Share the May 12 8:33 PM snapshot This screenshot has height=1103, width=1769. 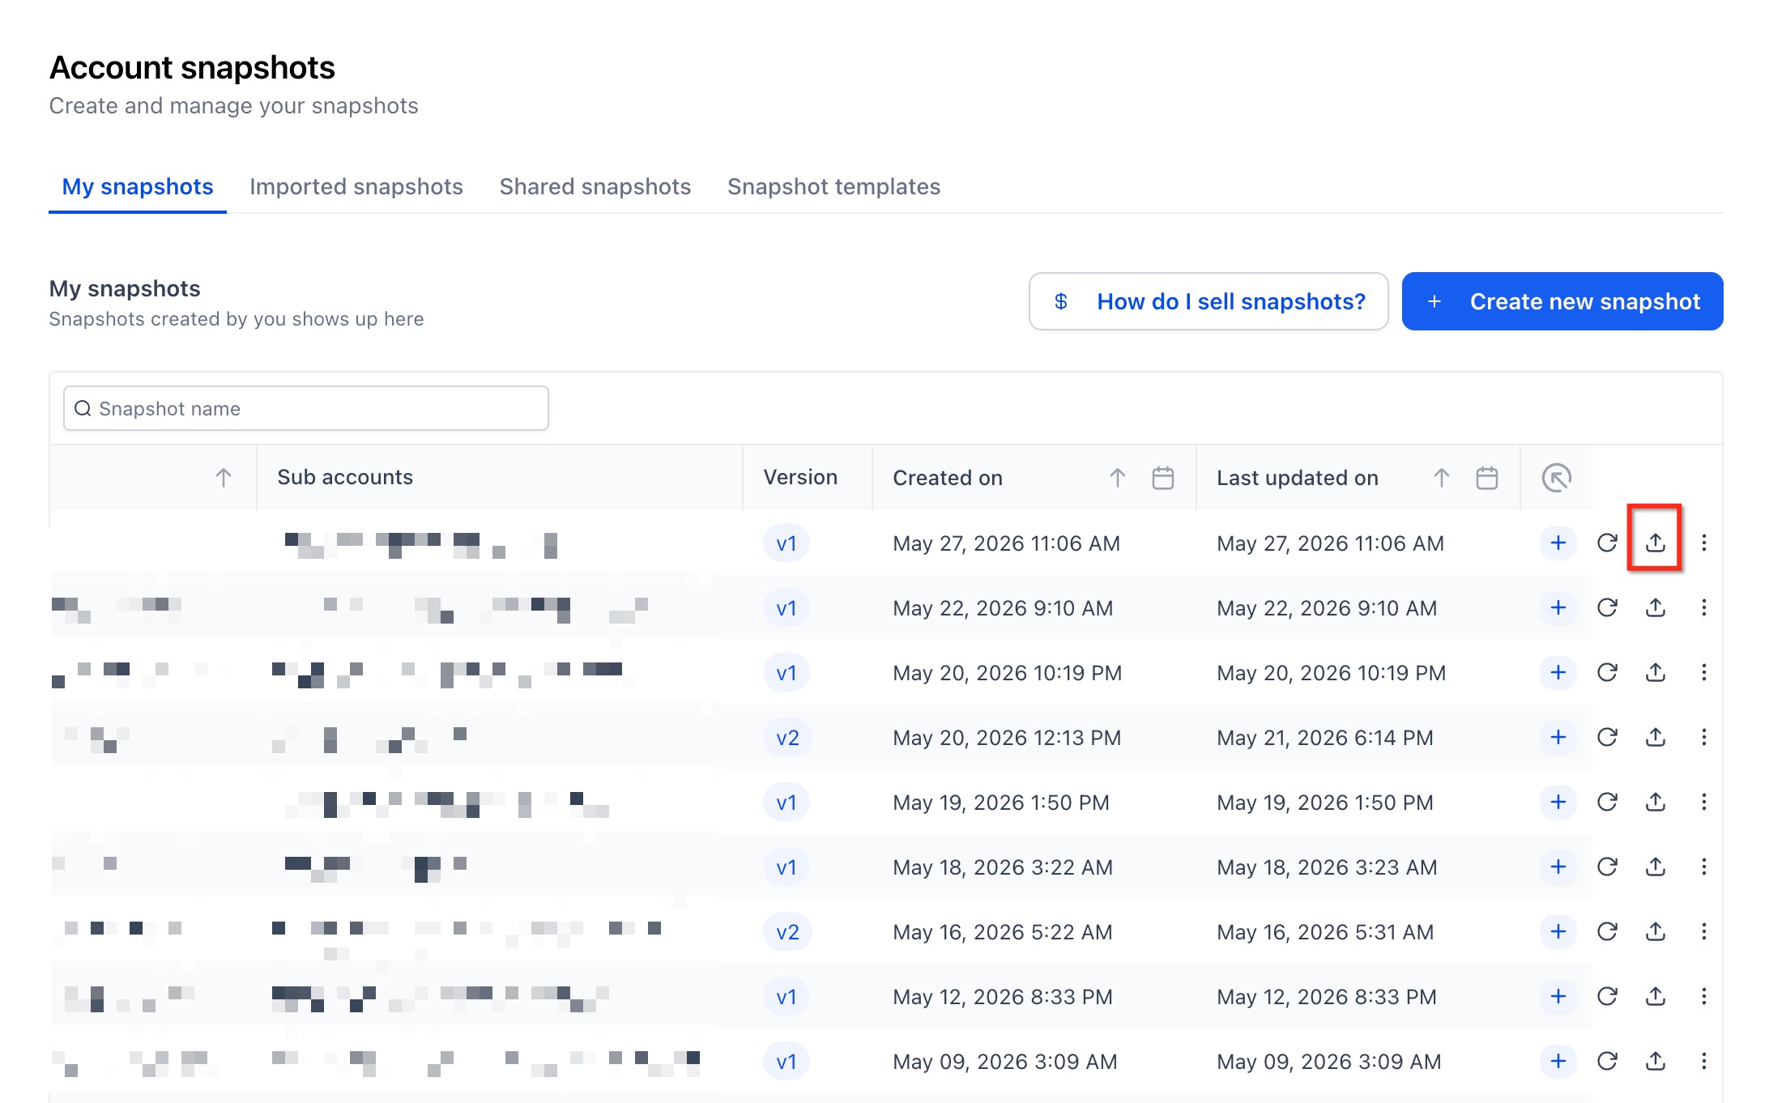click(1656, 996)
